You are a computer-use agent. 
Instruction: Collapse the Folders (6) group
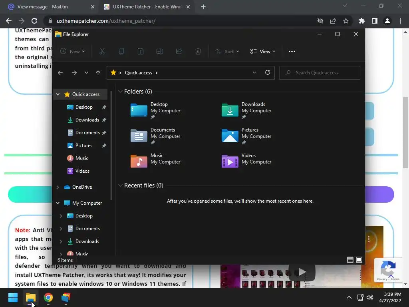(x=120, y=92)
